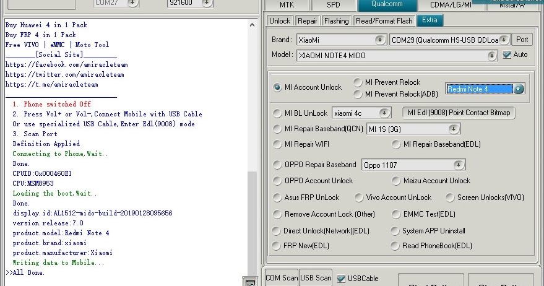Select Remove Account Lock (Other) option

tap(277, 214)
